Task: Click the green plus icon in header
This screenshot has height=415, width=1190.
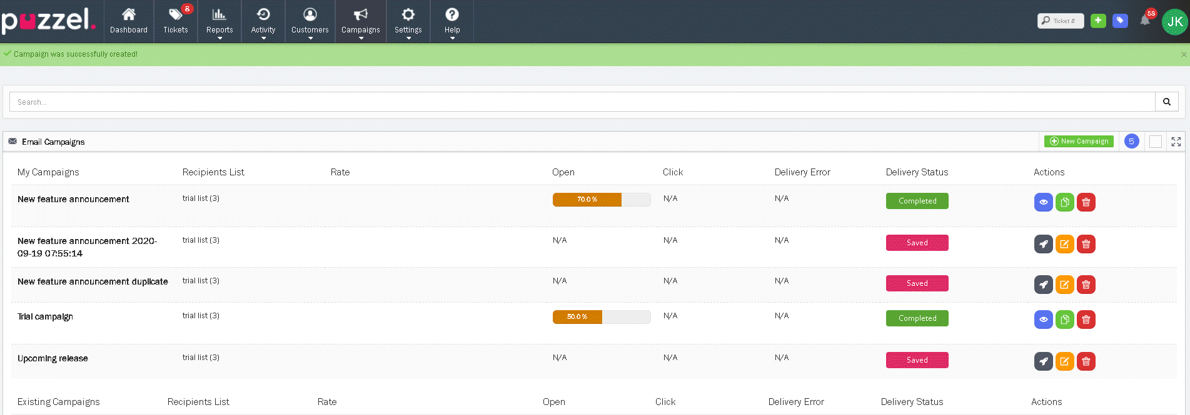Action: 1098,21
